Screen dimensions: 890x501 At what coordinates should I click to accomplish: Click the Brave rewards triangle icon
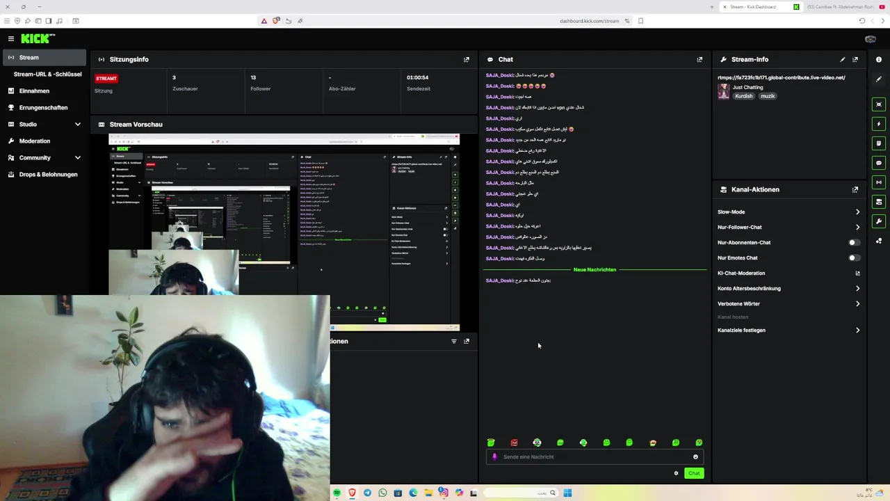point(264,21)
